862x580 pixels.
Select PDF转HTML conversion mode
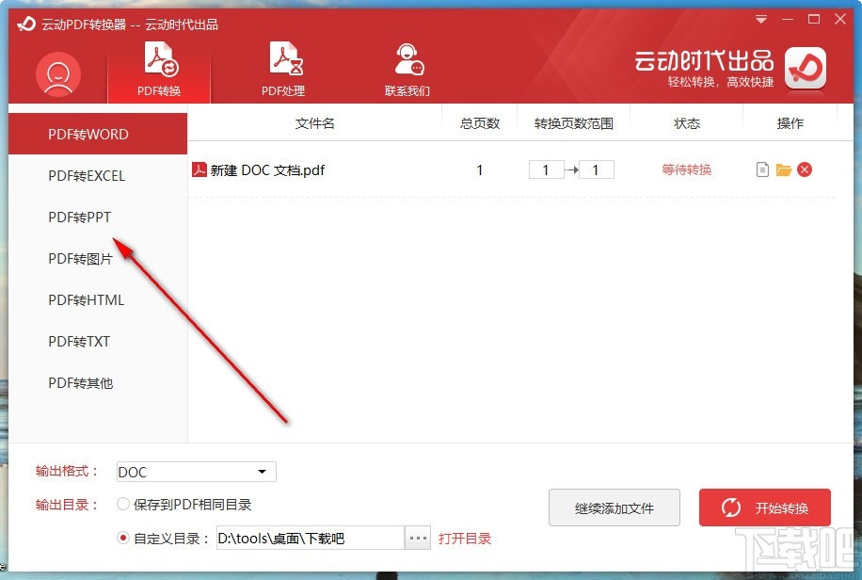85,300
